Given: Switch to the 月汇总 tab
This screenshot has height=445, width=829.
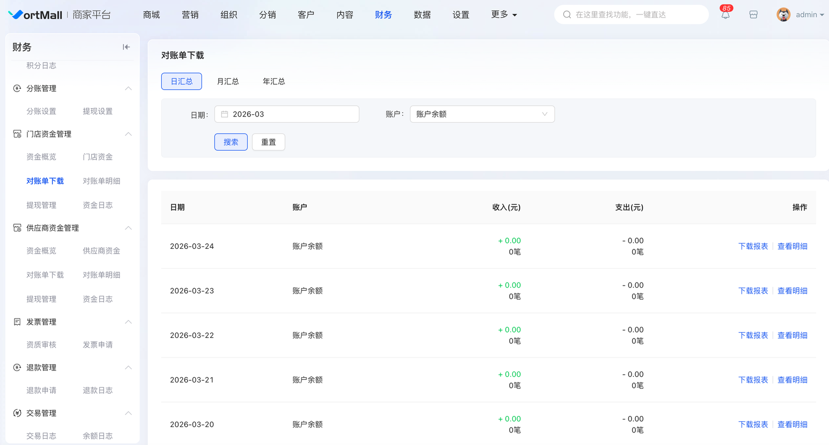Looking at the screenshot, I should (228, 81).
